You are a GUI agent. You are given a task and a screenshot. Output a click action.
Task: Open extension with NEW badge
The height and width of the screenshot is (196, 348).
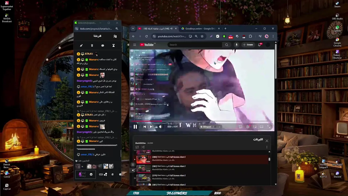[231, 36]
